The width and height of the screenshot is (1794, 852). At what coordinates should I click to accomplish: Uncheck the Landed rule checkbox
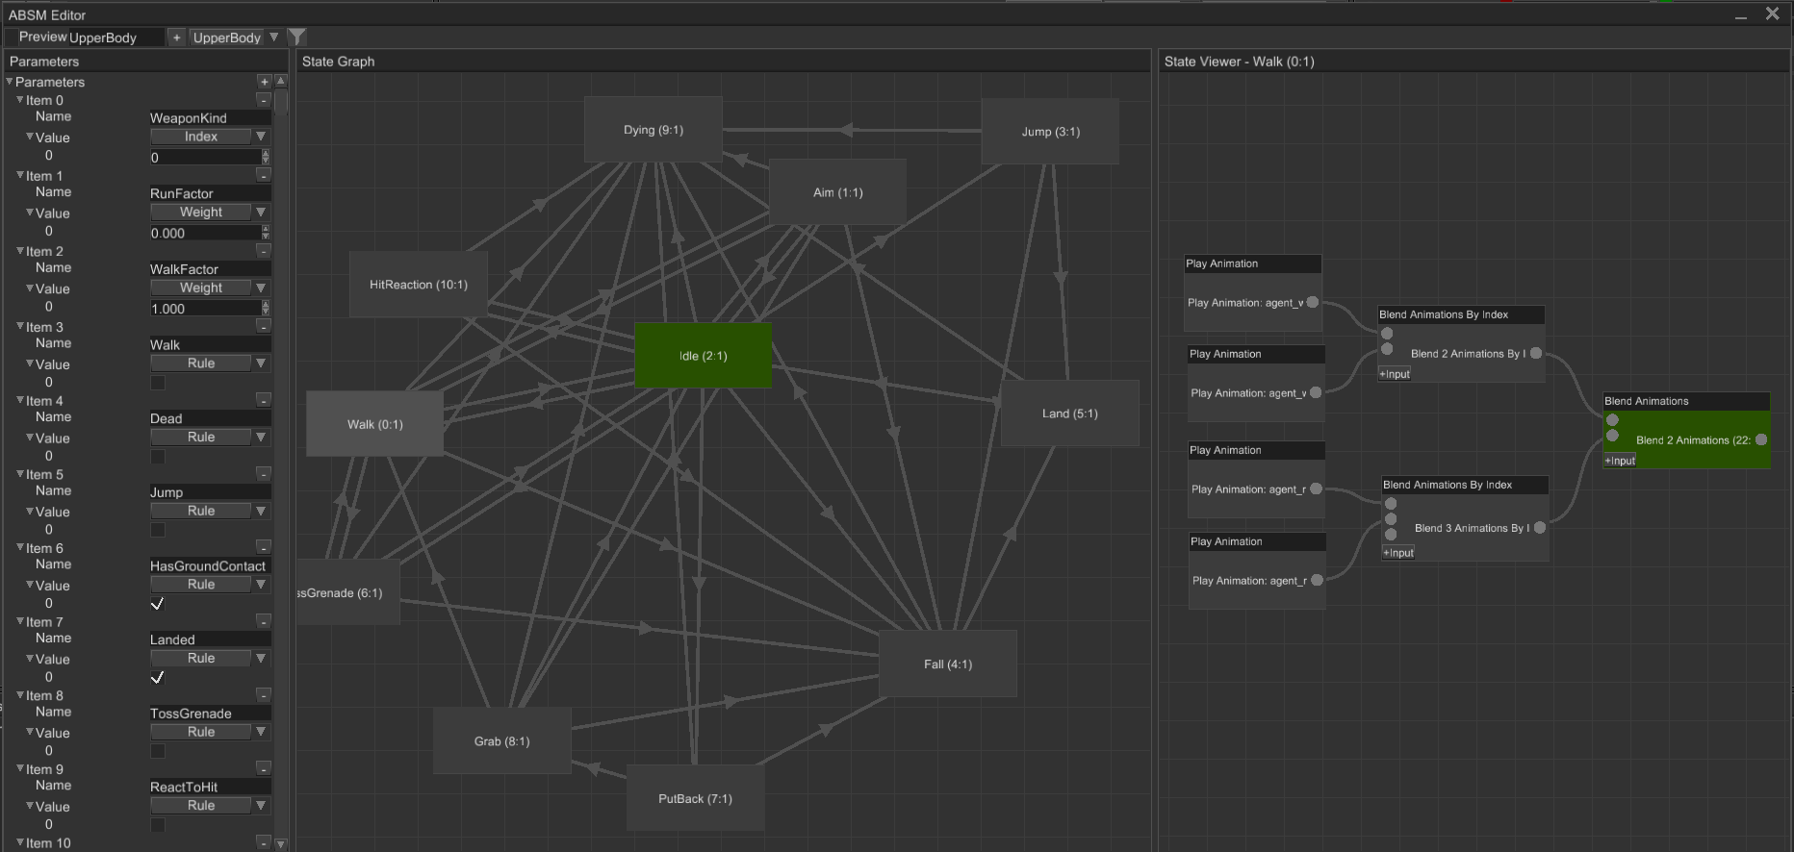point(158,678)
